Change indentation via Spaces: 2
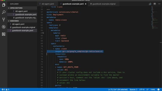 click(x=133, y=89)
